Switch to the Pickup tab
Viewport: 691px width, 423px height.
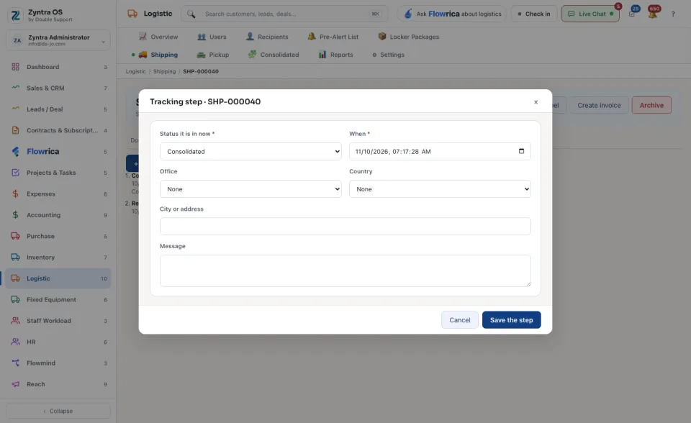coord(213,55)
